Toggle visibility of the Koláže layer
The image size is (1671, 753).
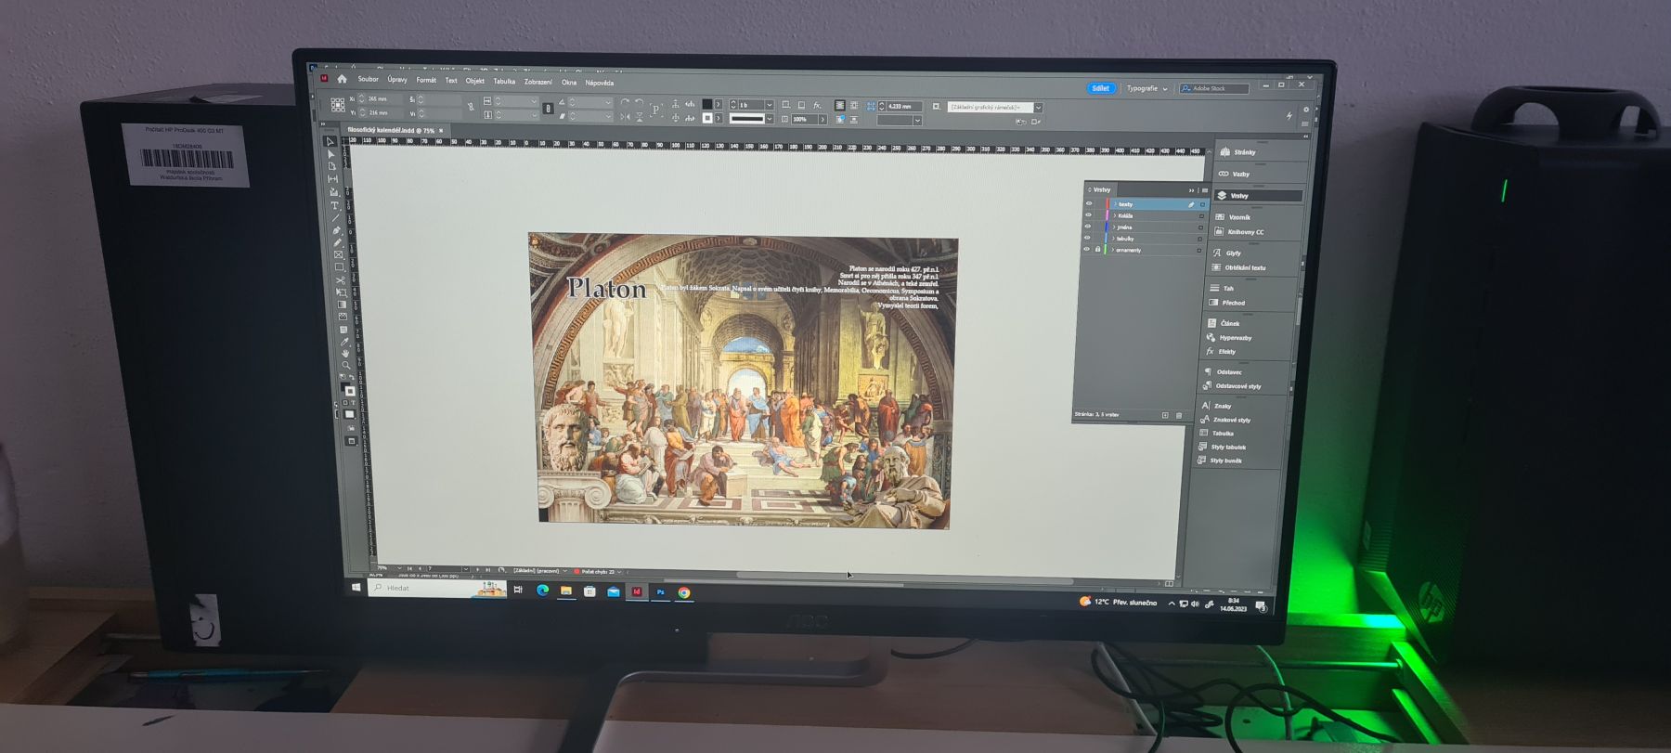[x=1089, y=215]
